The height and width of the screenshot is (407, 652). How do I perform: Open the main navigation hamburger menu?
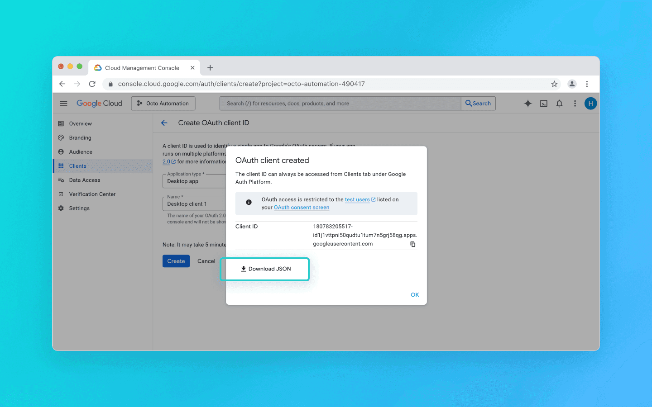(x=64, y=104)
